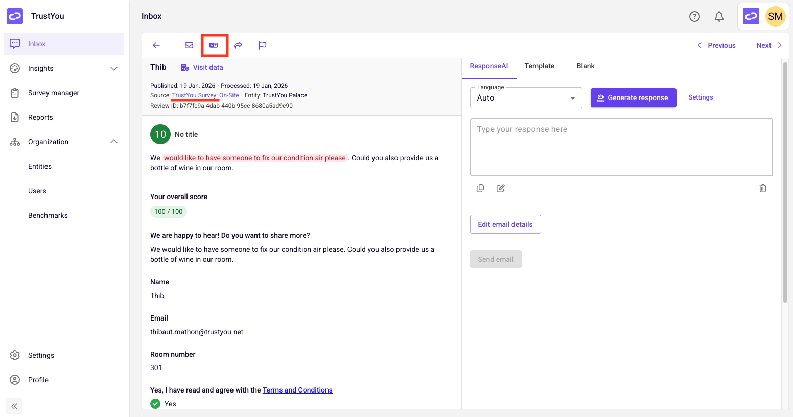Go to the Previous review

pyautogui.click(x=716, y=45)
